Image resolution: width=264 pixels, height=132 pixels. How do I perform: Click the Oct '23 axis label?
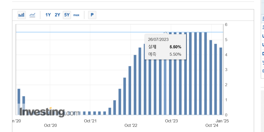(x=171, y=121)
